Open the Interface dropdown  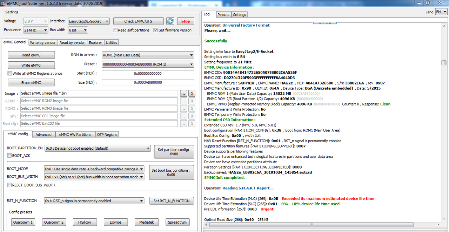89,21
